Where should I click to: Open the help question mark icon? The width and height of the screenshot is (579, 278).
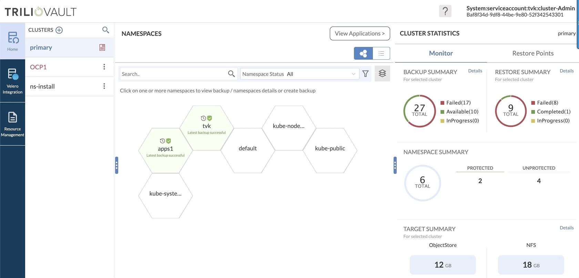tap(445, 11)
